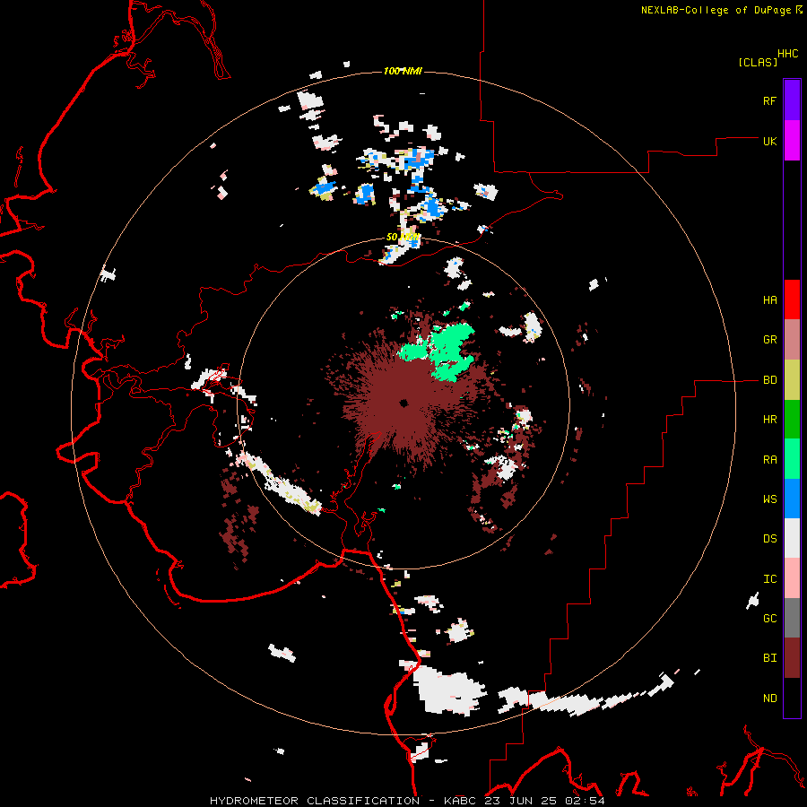Click the 50 NMI range ring label

point(403,238)
